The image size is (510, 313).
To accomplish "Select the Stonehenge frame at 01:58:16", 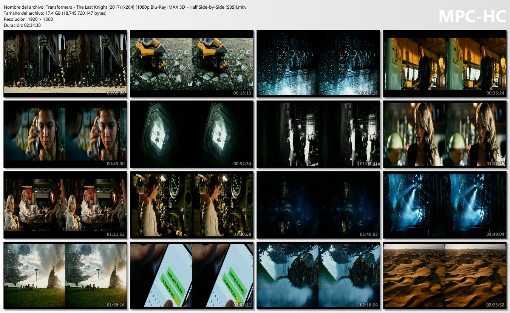I will click(x=65, y=275).
